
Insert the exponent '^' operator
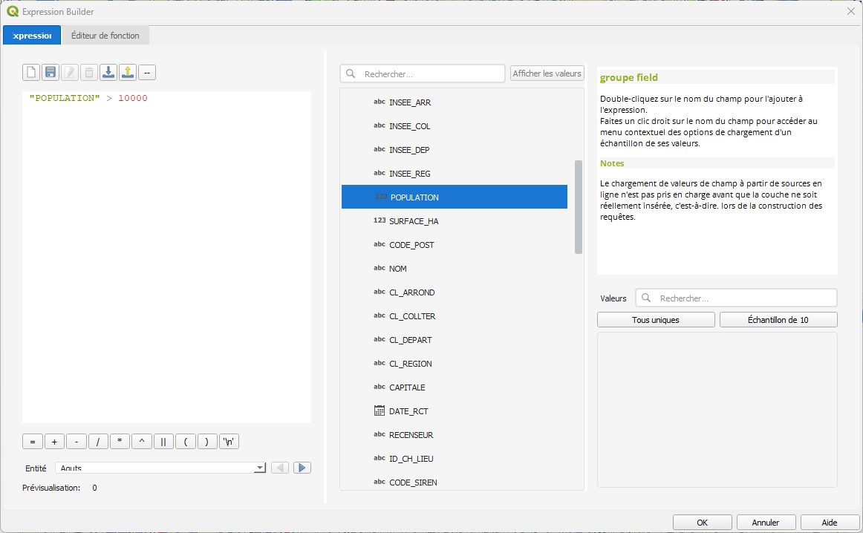click(x=141, y=441)
